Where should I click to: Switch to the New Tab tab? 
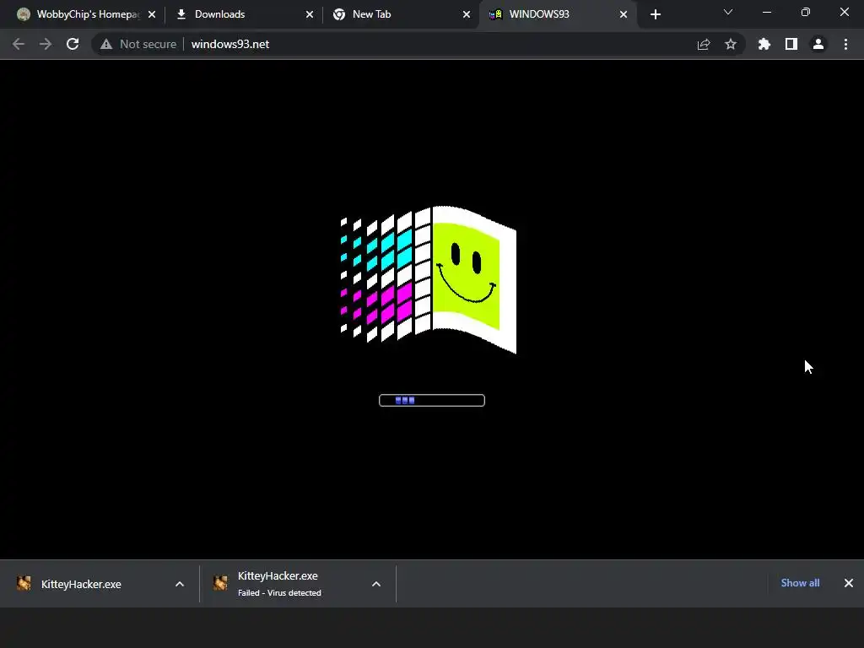click(x=401, y=14)
